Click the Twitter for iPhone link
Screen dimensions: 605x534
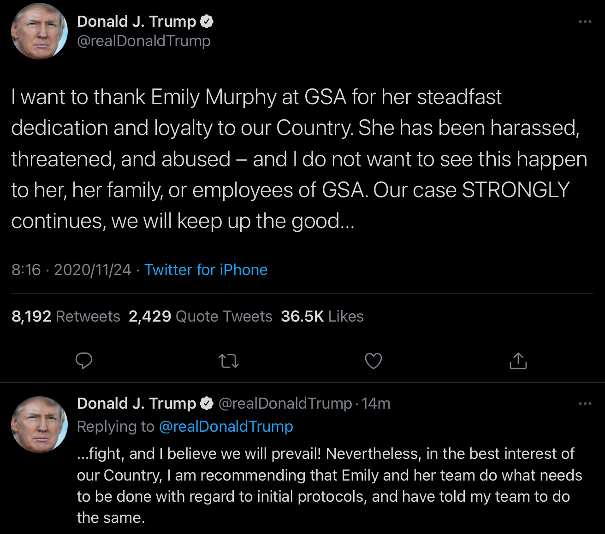tap(206, 270)
